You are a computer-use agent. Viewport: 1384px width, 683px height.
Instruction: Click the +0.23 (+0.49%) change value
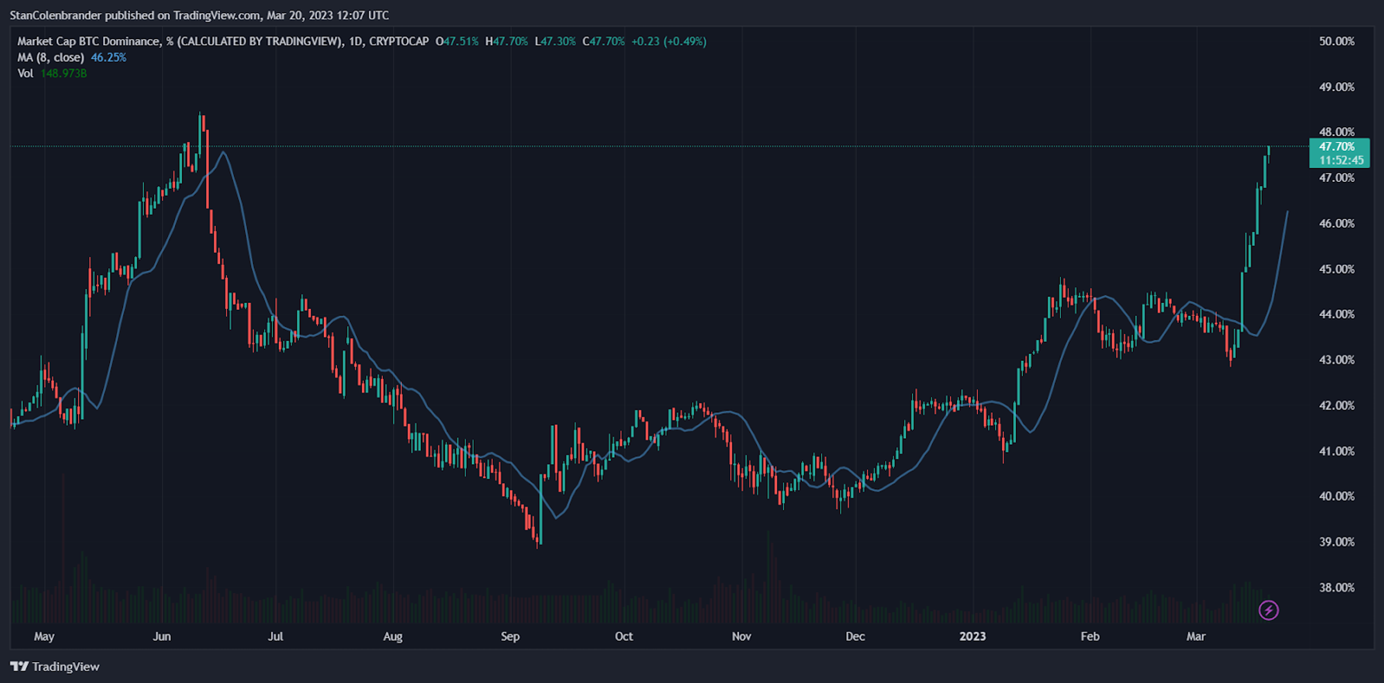coord(668,41)
